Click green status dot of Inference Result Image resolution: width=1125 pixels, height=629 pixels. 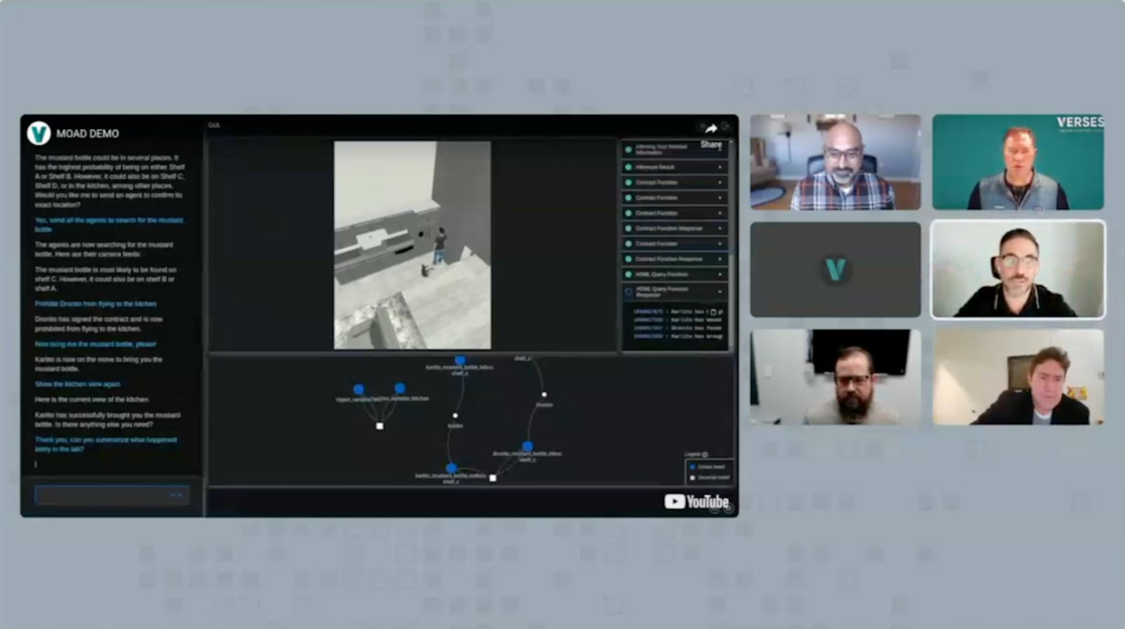click(x=628, y=167)
